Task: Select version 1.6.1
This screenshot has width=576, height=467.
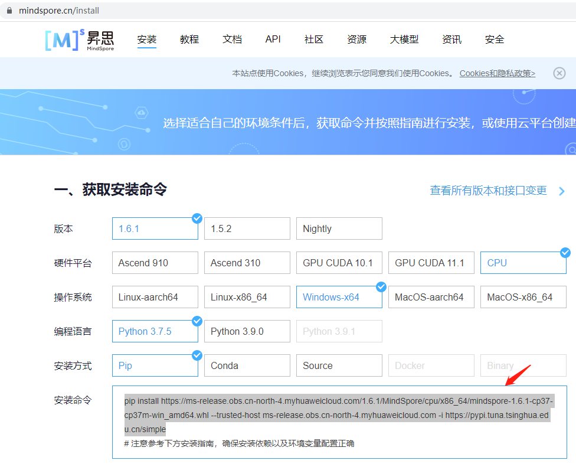Action: [x=155, y=228]
